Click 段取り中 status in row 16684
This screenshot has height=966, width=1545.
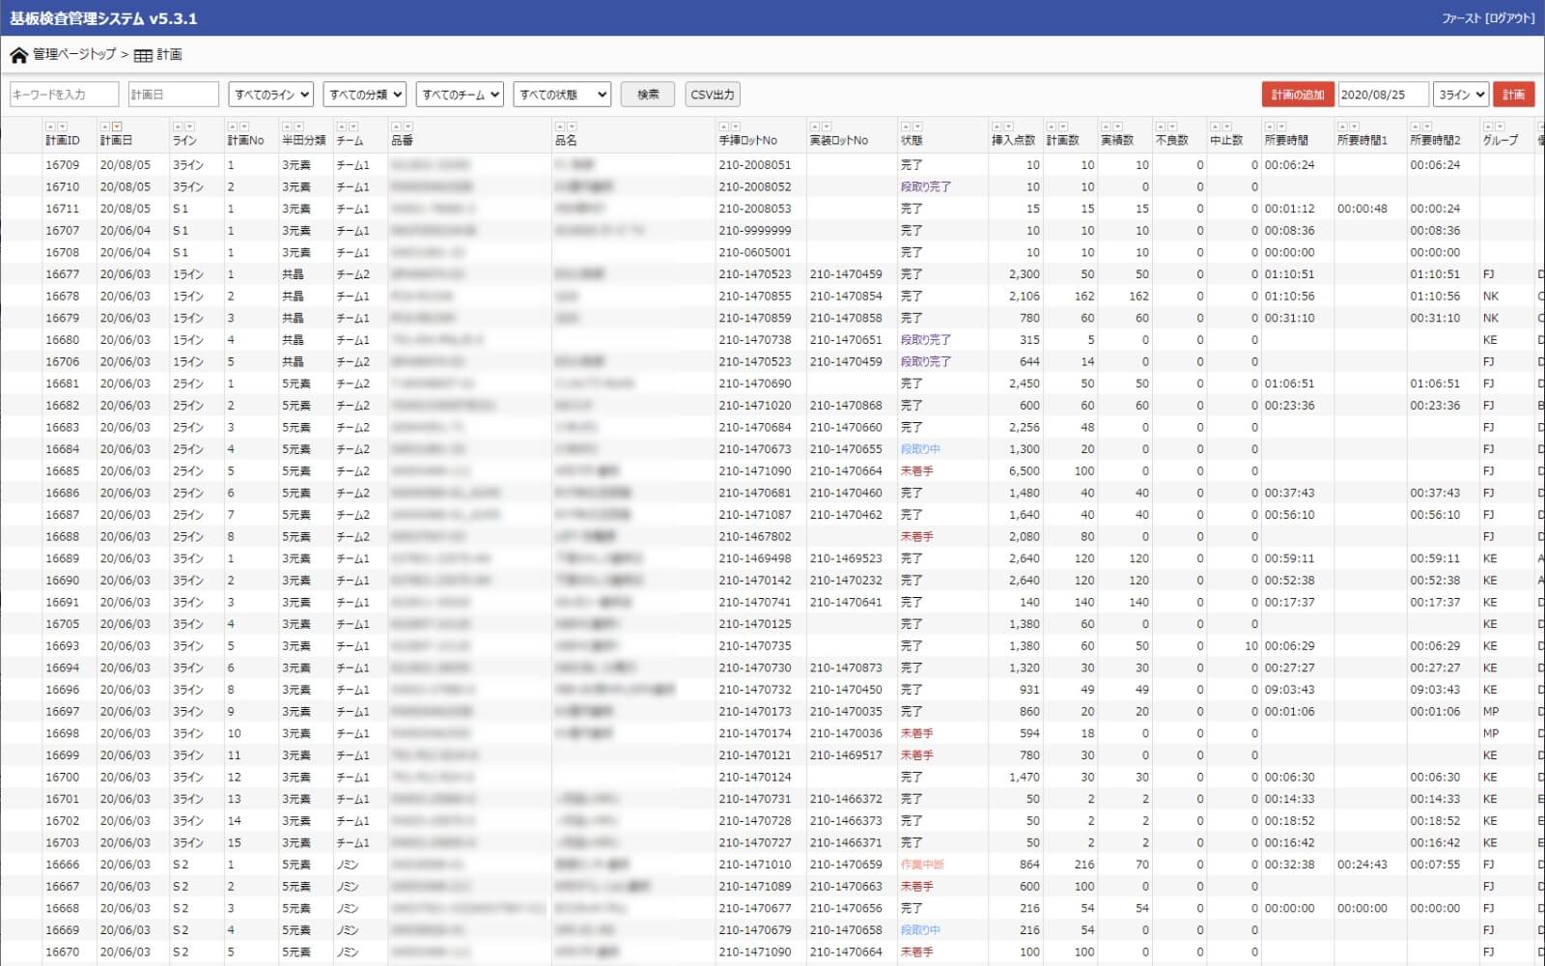tap(920, 449)
